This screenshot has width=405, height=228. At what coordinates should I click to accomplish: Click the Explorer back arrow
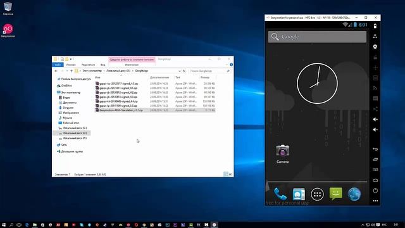[x=56, y=71]
